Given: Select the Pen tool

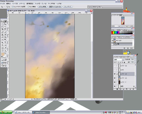Looking at the screenshot, I should coord(3,45).
